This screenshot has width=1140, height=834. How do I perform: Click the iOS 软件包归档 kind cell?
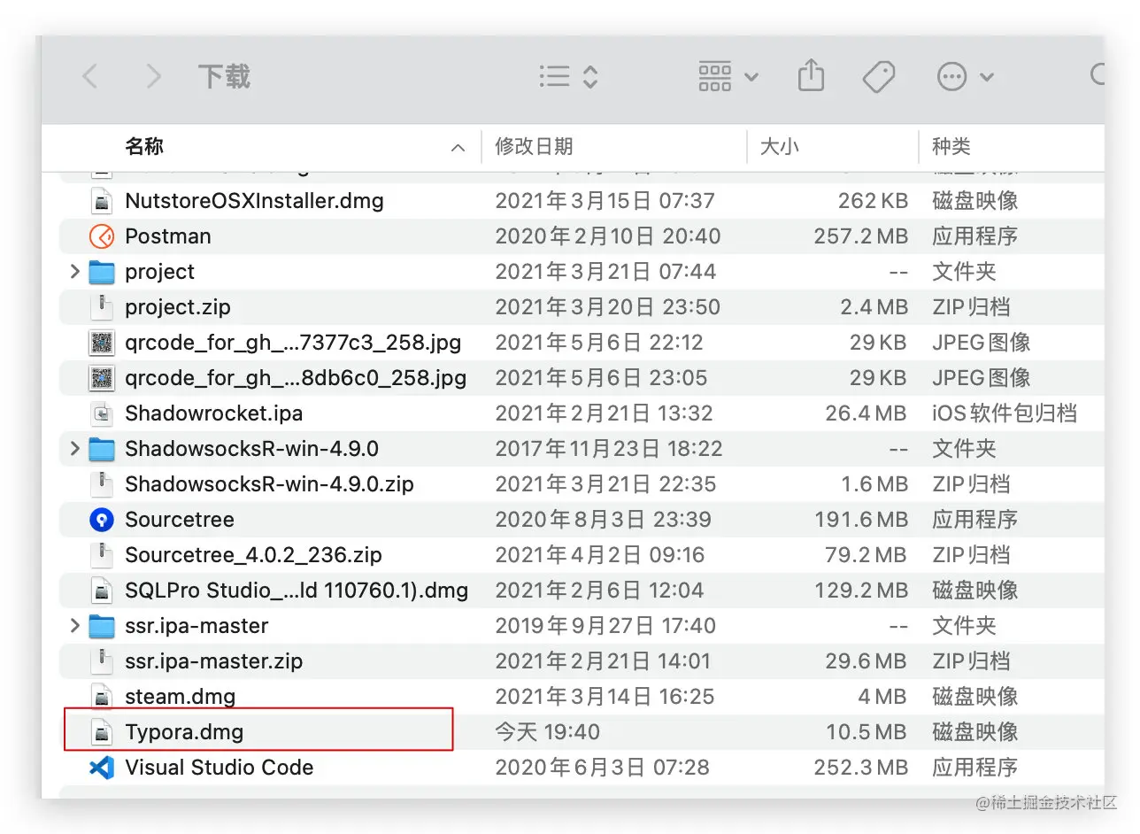(1004, 413)
